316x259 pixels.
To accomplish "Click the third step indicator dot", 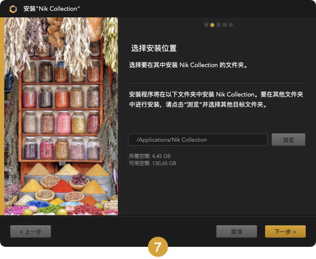I will coord(218,25).
